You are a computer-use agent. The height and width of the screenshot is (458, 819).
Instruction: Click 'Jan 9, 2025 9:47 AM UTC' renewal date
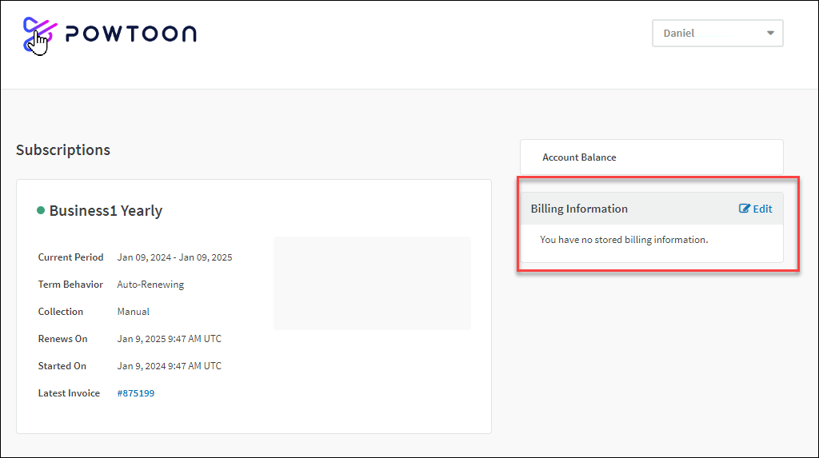click(x=170, y=338)
